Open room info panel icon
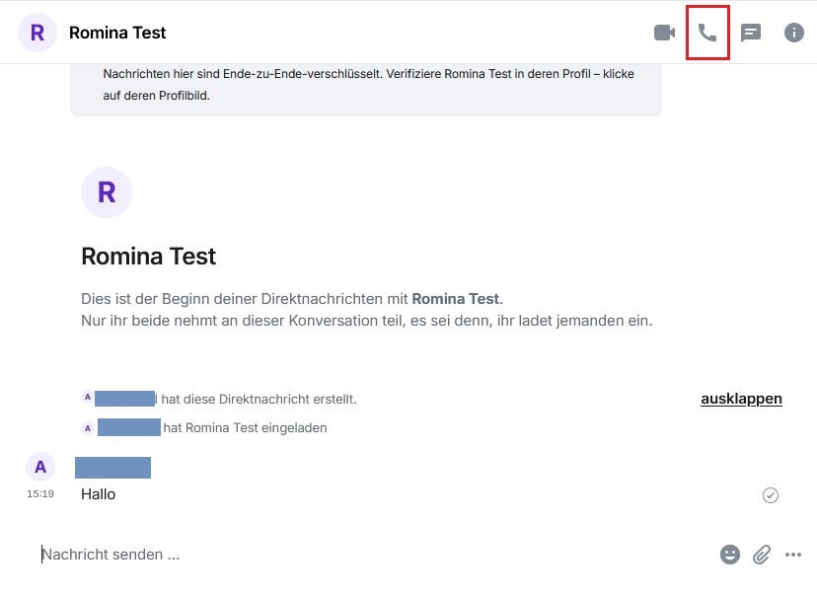Image resolution: width=817 pixels, height=596 pixels. click(794, 33)
